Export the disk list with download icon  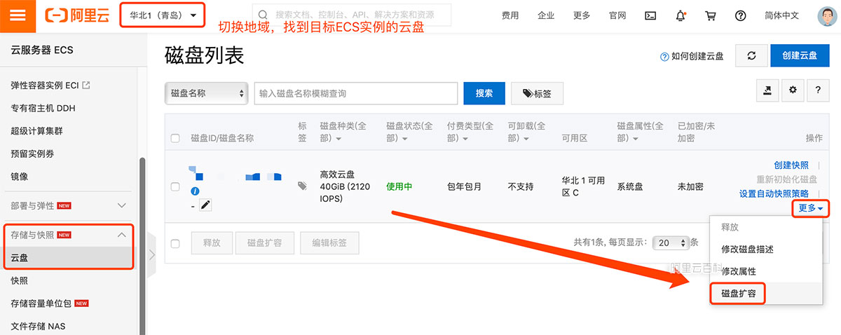click(768, 90)
